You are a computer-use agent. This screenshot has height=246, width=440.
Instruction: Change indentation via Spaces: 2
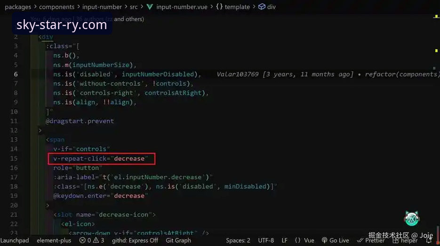point(238,240)
